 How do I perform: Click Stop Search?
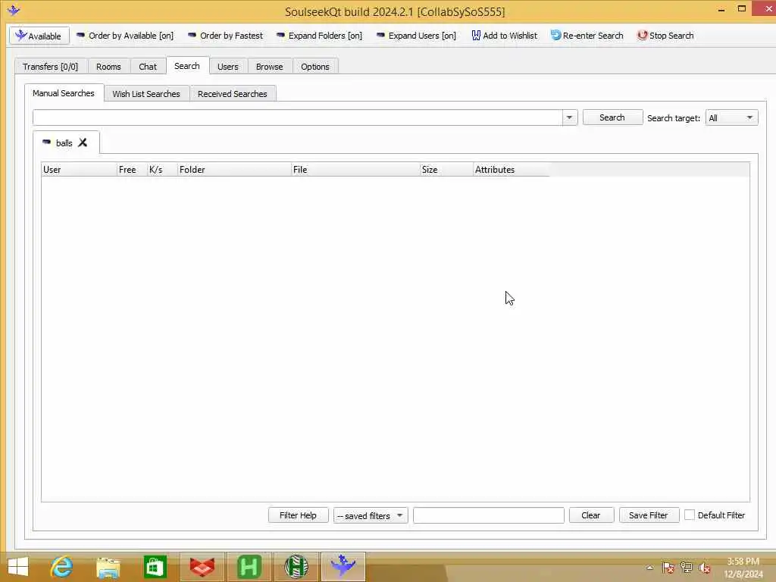click(665, 36)
